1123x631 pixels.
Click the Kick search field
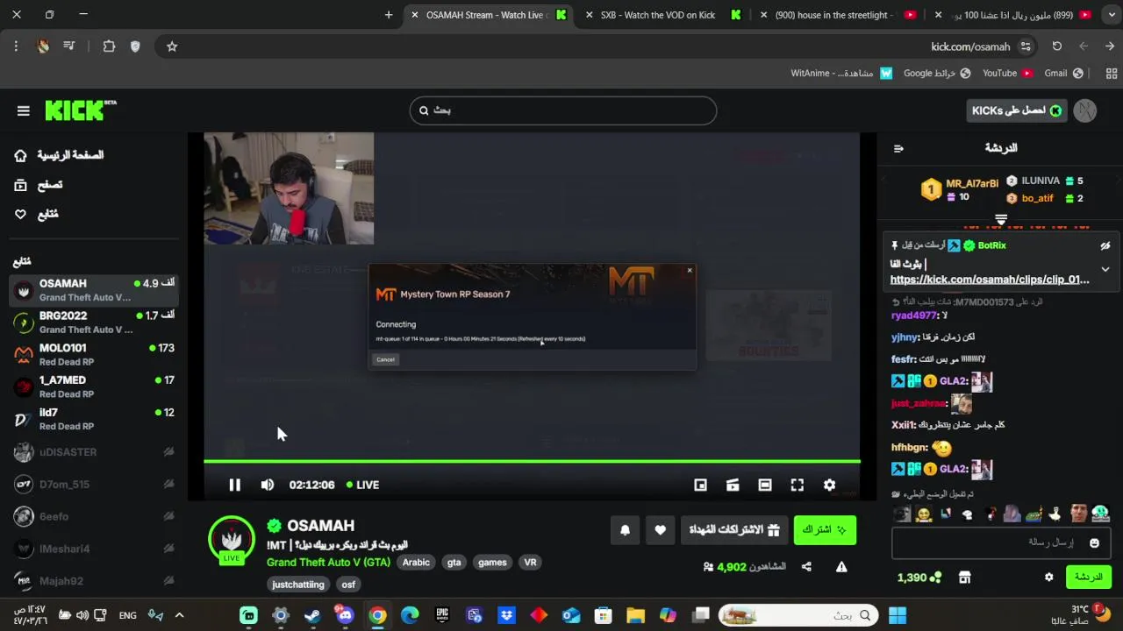(562, 110)
